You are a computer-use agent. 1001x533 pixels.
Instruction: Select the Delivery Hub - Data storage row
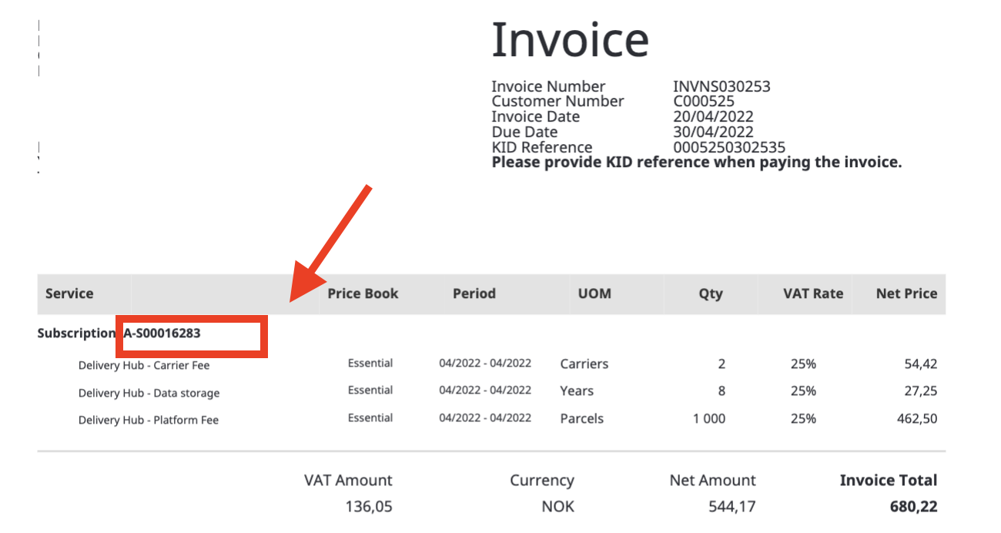tap(491, 391)
